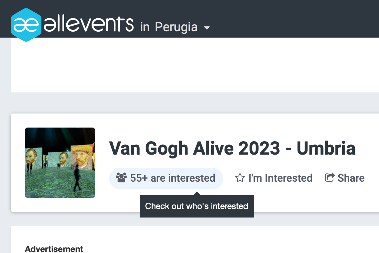Click the allevents wordmark text
Screen dimensions: 379x253
89,24
